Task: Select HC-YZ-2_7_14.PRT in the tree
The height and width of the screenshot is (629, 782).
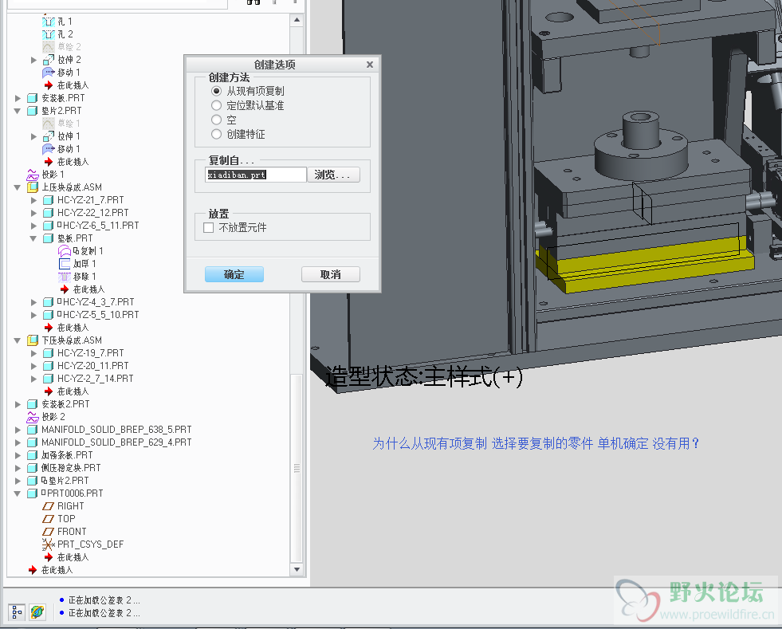Action: (x=95, y=379)
